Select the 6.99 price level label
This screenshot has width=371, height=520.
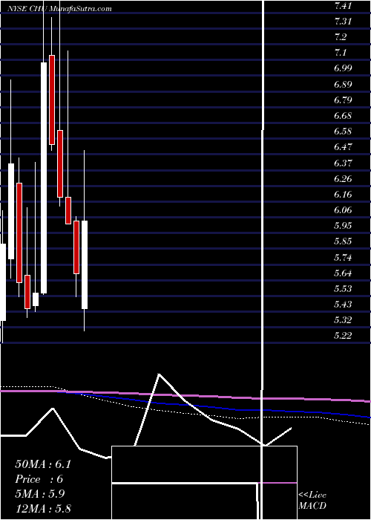[x=343, y=68]
